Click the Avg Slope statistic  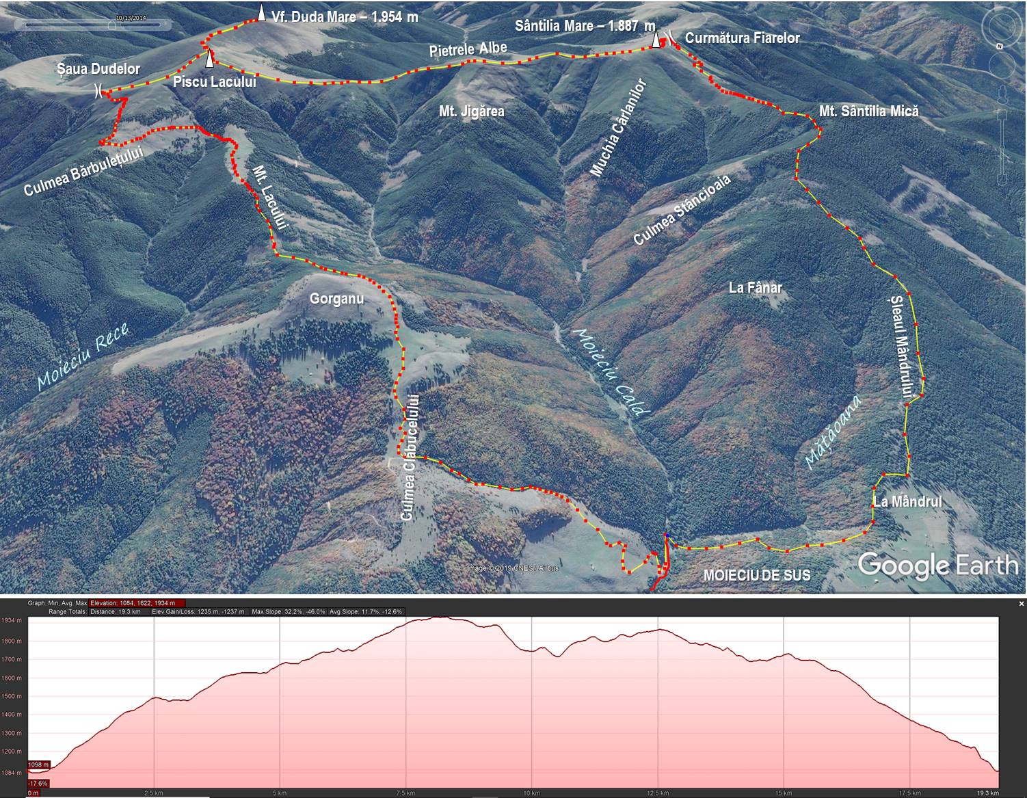click(x=366, y=611)
